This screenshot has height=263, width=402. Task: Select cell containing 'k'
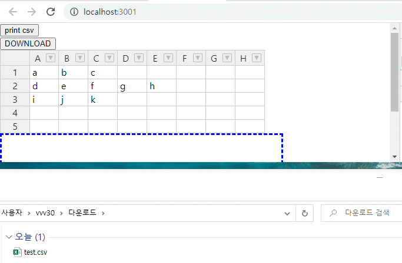click(x=103, y=99)
